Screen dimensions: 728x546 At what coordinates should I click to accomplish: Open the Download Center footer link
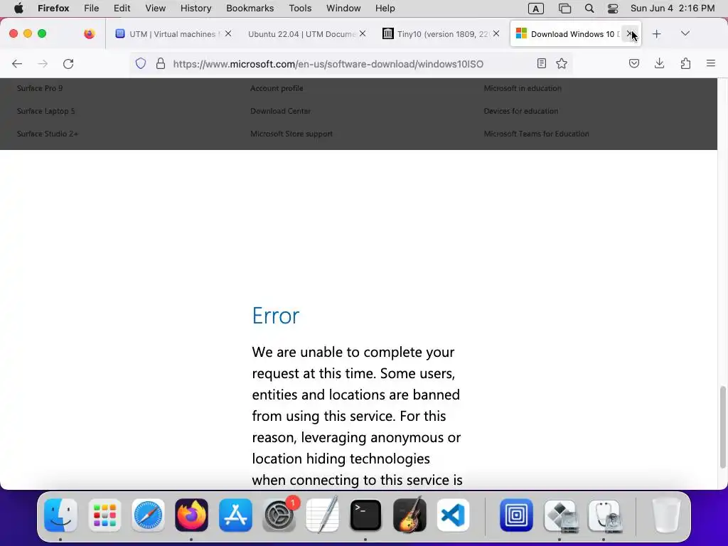click(280, 111)
